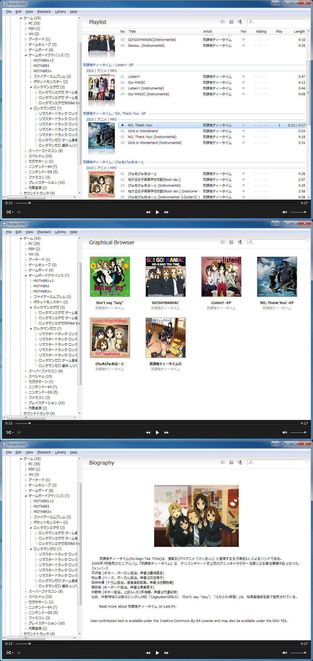Skip to next track in the Playlist window
This screenshot has width=313, height=661.
[x=166, y=212]
